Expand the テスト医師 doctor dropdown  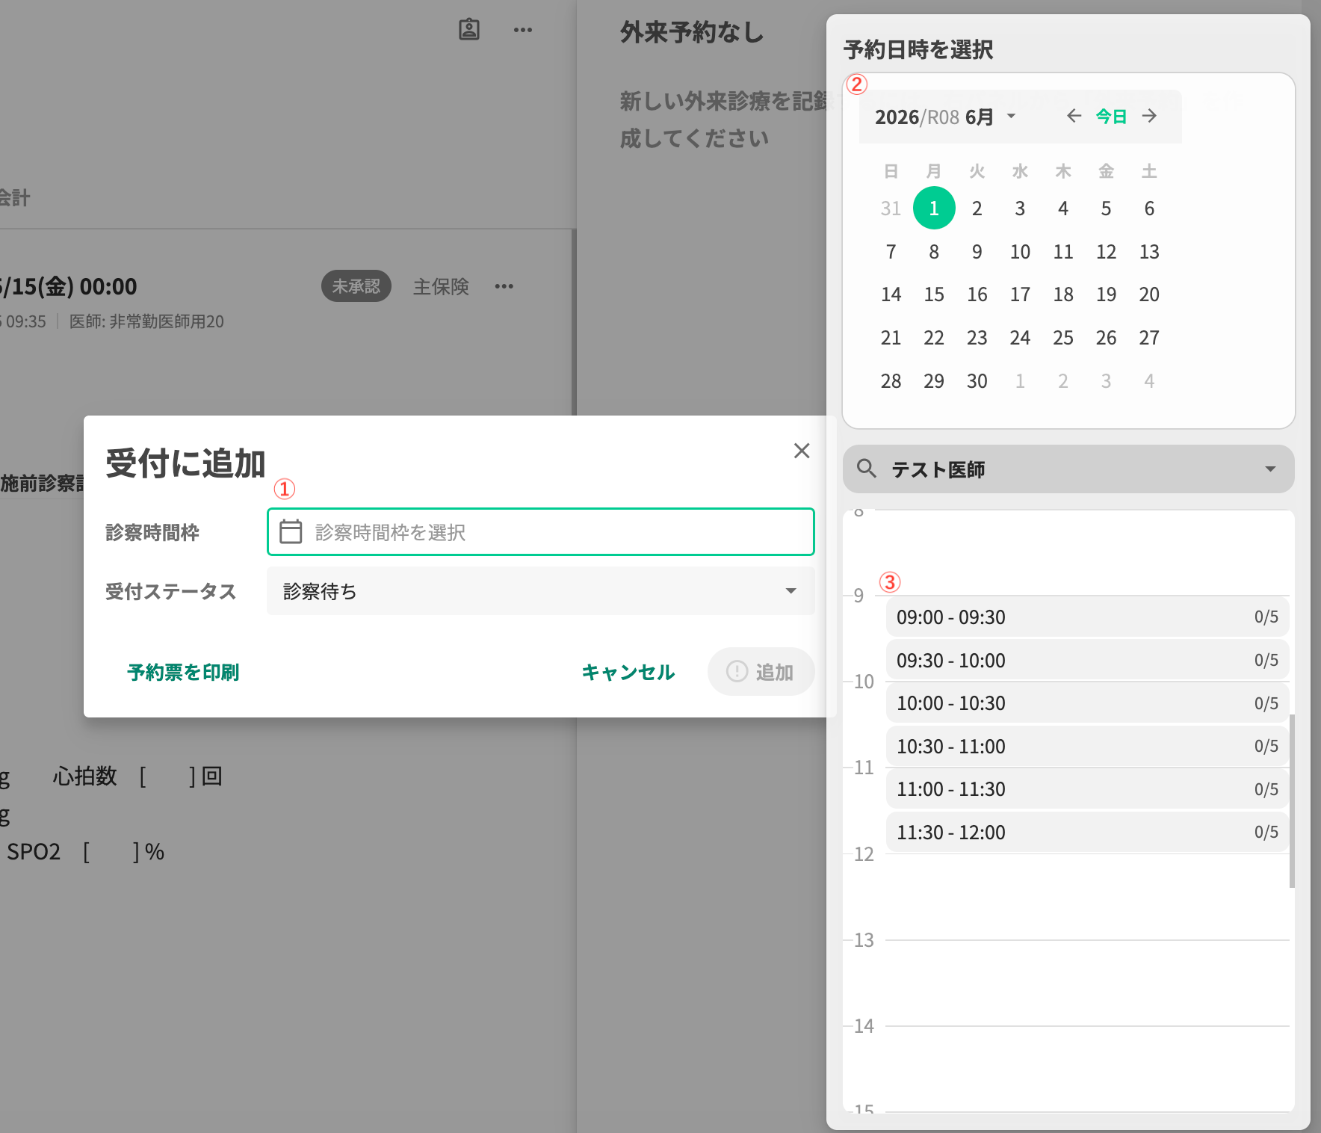click(1270, 469)
